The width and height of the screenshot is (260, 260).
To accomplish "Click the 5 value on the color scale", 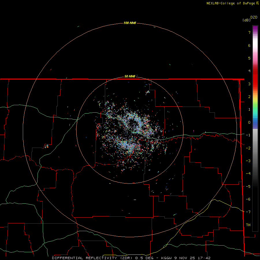I will point(249,58).
